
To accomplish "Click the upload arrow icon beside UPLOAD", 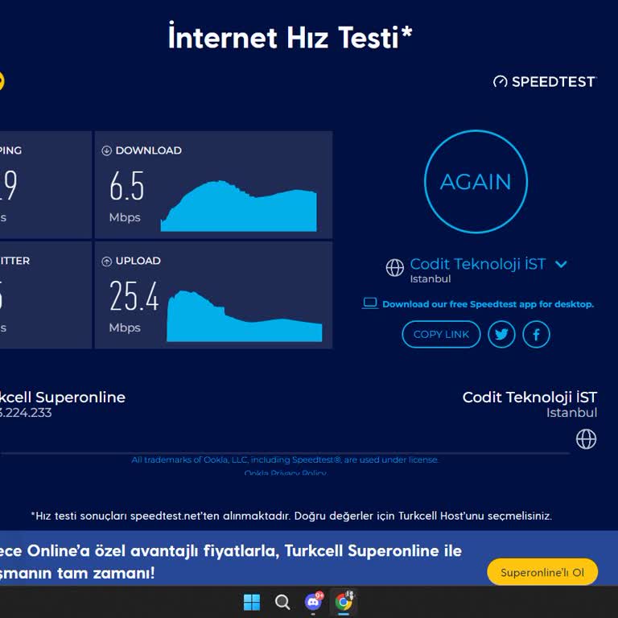I will click(x=106, y=261).
